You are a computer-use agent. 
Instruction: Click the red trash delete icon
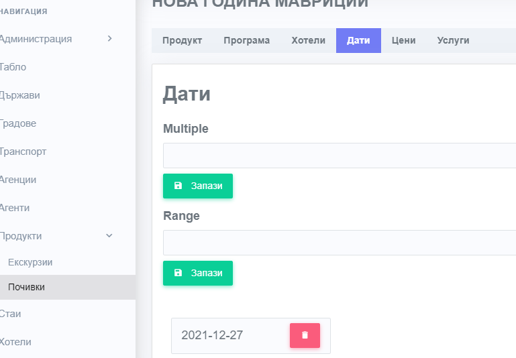305,335
